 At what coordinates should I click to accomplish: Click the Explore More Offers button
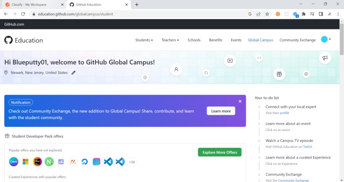point(220,152)
